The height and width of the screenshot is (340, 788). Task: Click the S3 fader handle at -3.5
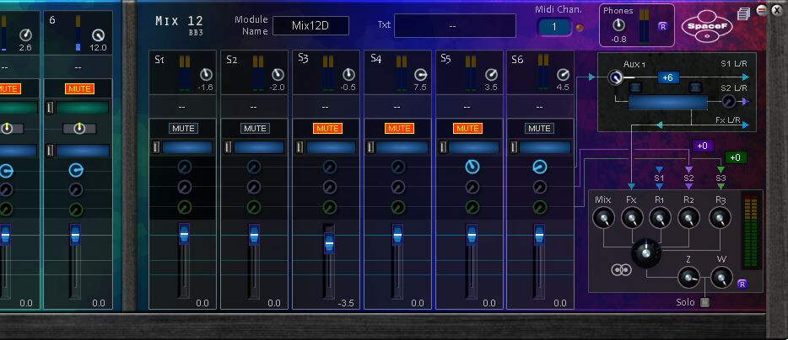329,244
